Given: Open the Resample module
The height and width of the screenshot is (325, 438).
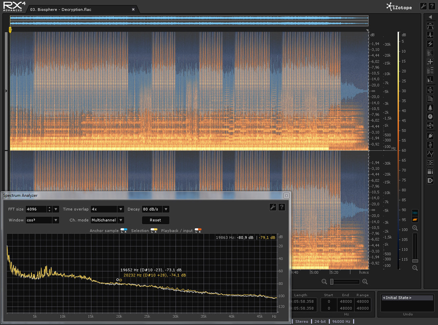Looking at the screenshot, I should (430, 171).
